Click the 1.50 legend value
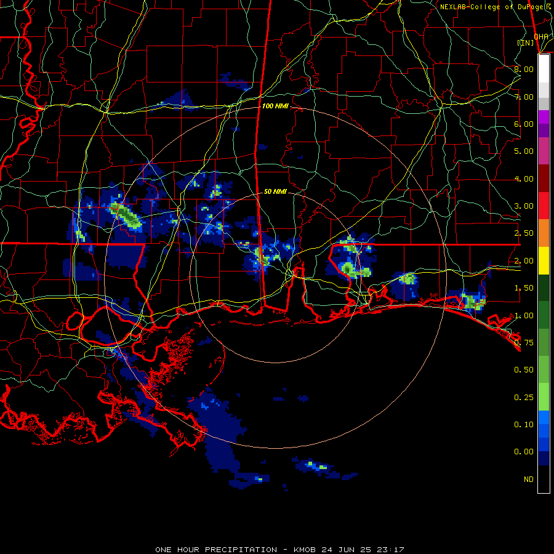Image resolution: width=554 pixels, height=554 pixels. tap(524, 288)
